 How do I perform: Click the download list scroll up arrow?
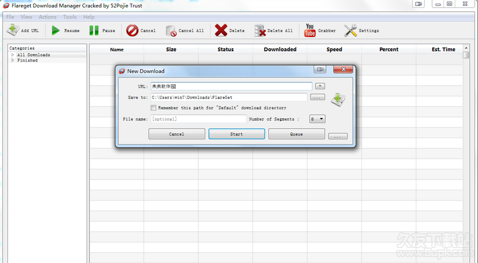(466, 48)
